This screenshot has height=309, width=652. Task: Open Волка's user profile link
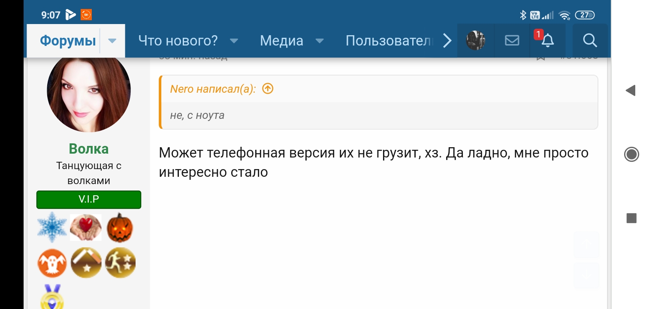[89, 149]
